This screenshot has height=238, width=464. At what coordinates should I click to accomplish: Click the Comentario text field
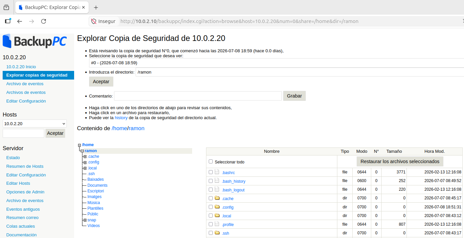[198, 96]
